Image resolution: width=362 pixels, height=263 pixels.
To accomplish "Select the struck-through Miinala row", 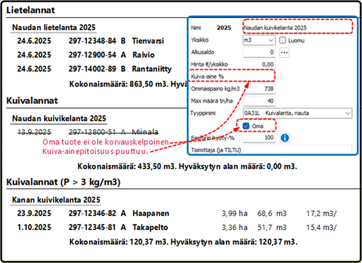I will point(144,131).
